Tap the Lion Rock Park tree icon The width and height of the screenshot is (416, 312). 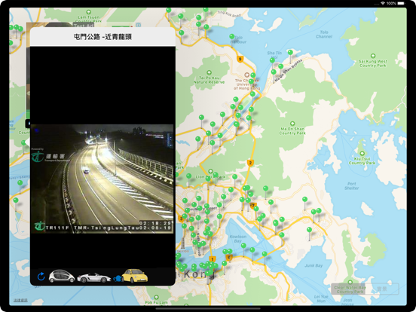click(x=210, y=171)
